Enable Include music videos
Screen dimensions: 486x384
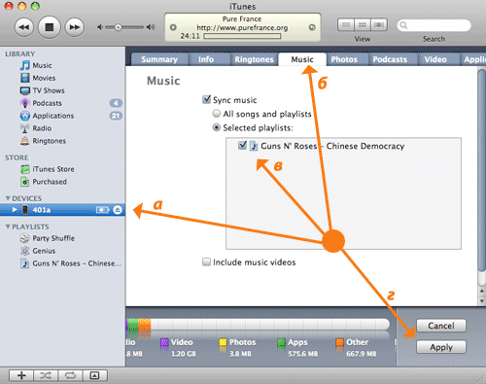(x=206, y=262)
